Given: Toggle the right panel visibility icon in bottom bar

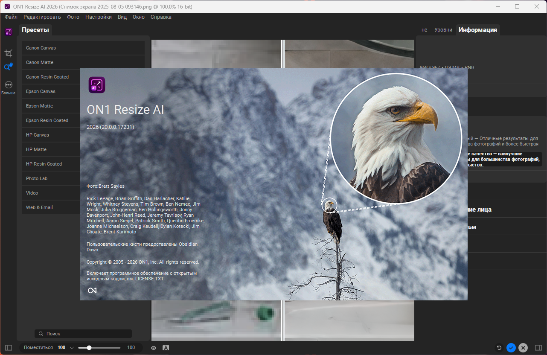Looking at the screenshot, I should pyautogui.click(x=538, y=348).
